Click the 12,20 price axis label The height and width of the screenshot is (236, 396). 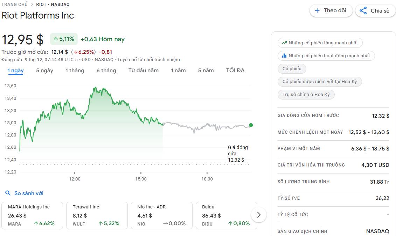pos(11,172)
